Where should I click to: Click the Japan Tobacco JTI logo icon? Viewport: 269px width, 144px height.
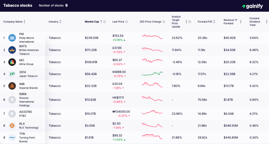(12, 74)
